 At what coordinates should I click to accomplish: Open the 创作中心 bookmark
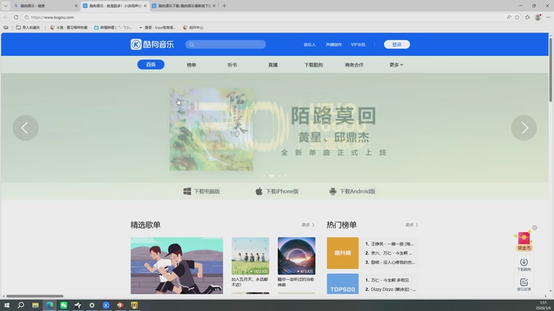tap(193, 27)
